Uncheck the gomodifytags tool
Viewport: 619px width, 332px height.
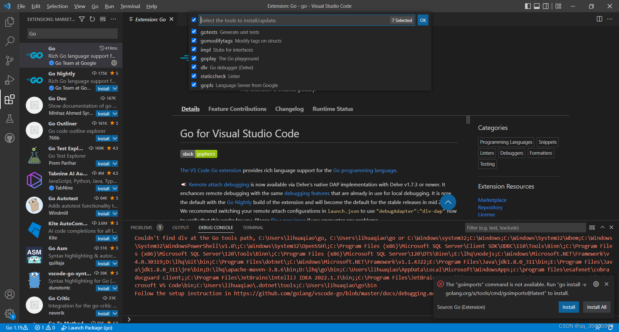[x=194, y=41]
